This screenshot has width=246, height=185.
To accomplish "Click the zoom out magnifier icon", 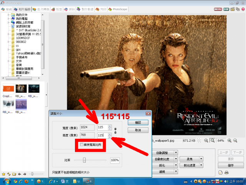I will click(235, 140).
